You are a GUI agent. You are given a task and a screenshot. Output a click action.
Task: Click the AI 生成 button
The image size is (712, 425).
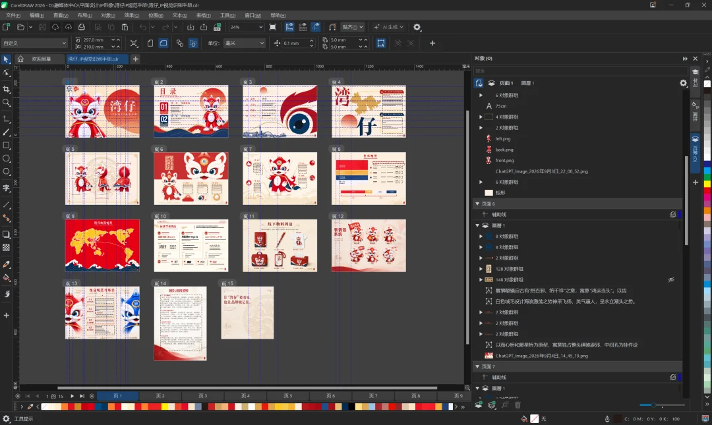[x=388, y=27]
